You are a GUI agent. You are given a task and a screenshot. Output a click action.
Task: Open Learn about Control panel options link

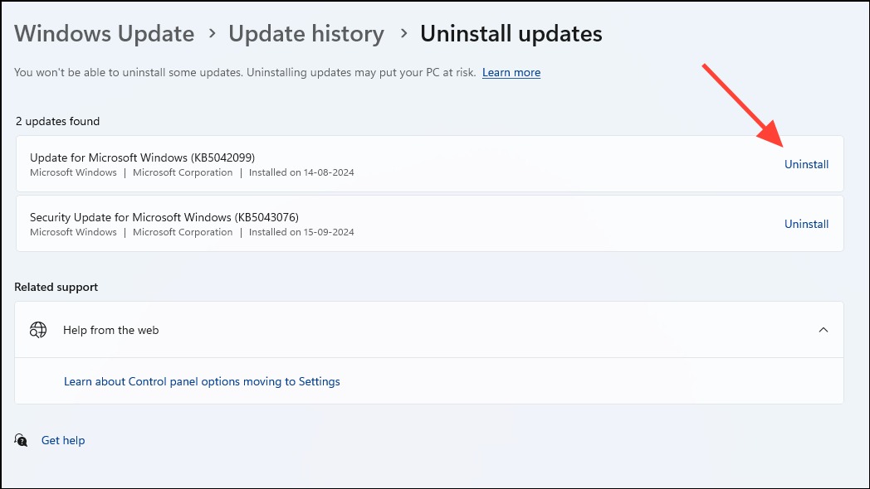(202, 381)
